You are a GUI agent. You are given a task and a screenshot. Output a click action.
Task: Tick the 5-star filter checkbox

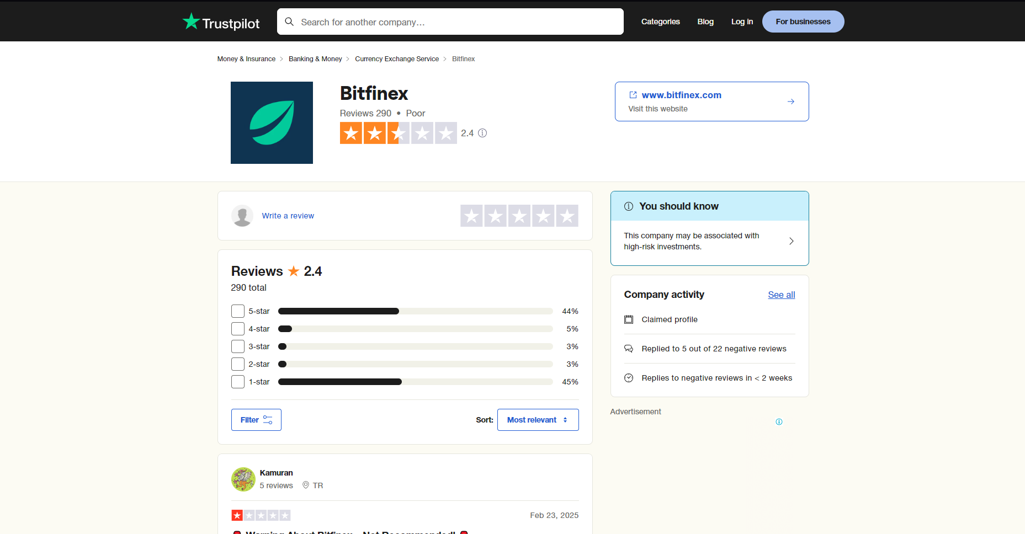(x=238, y=311)
